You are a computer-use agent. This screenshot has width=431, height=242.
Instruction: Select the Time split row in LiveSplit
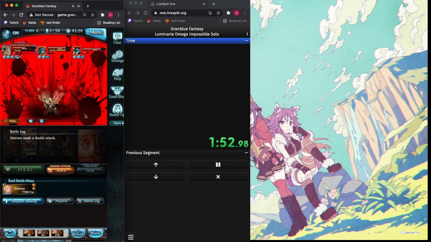click(x=187, y=41)
